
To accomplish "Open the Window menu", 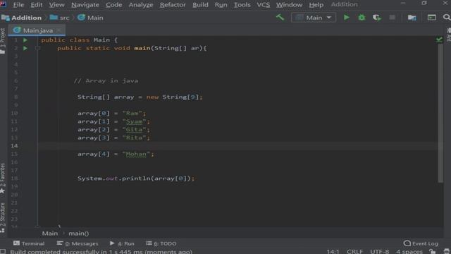I will tap(290, 5).
